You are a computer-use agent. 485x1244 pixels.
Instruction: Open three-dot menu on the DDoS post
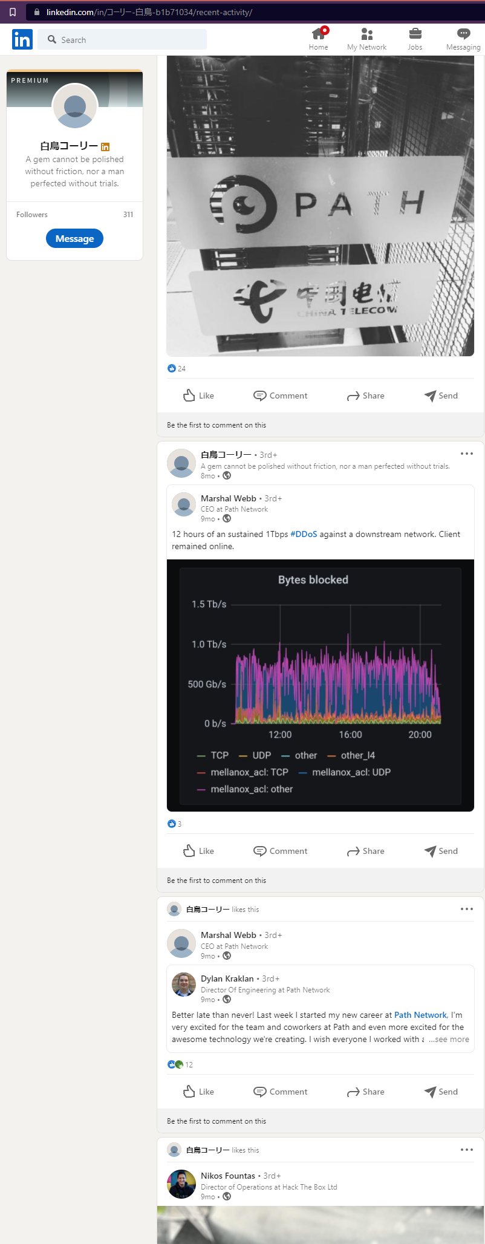click(x=466, y=454)
